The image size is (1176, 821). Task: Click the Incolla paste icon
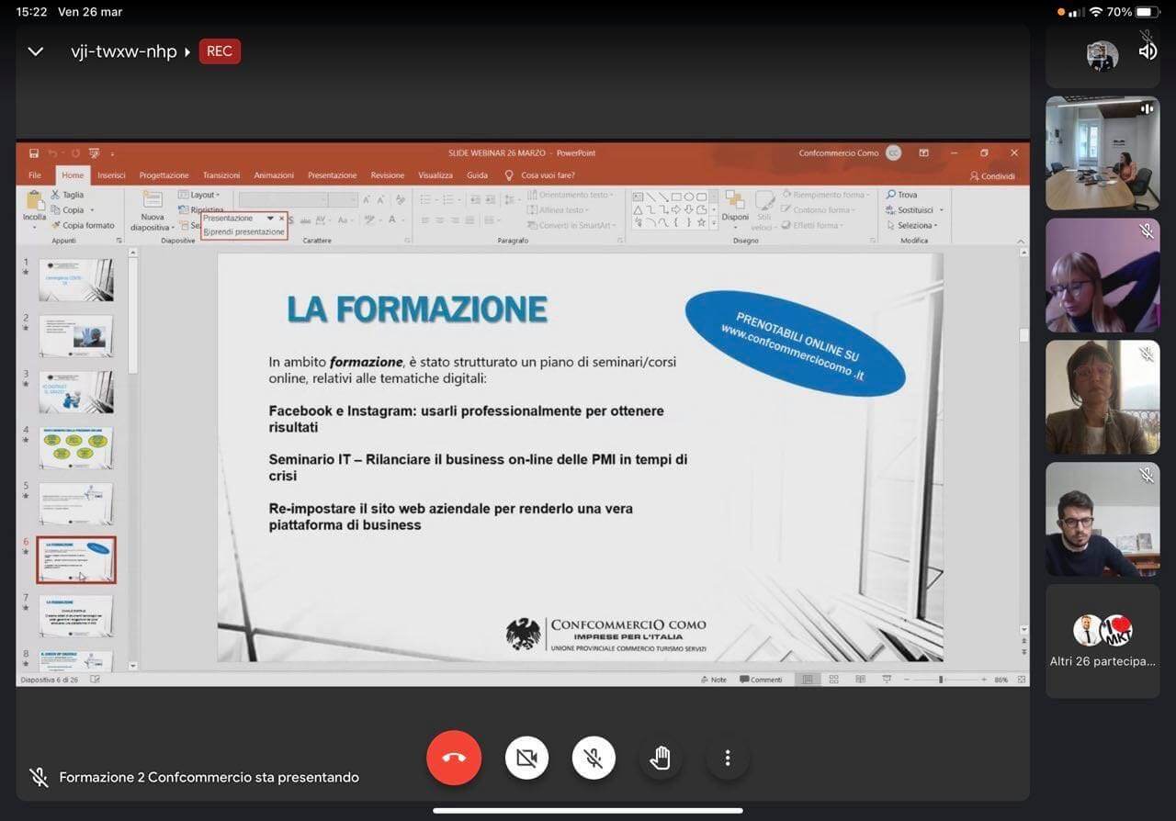[34, 206]
